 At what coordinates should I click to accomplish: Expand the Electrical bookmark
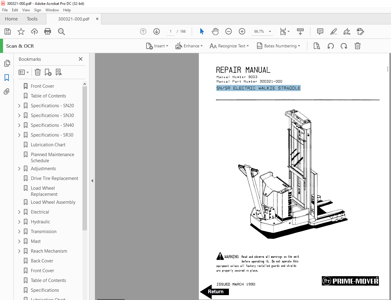(19, 212)
